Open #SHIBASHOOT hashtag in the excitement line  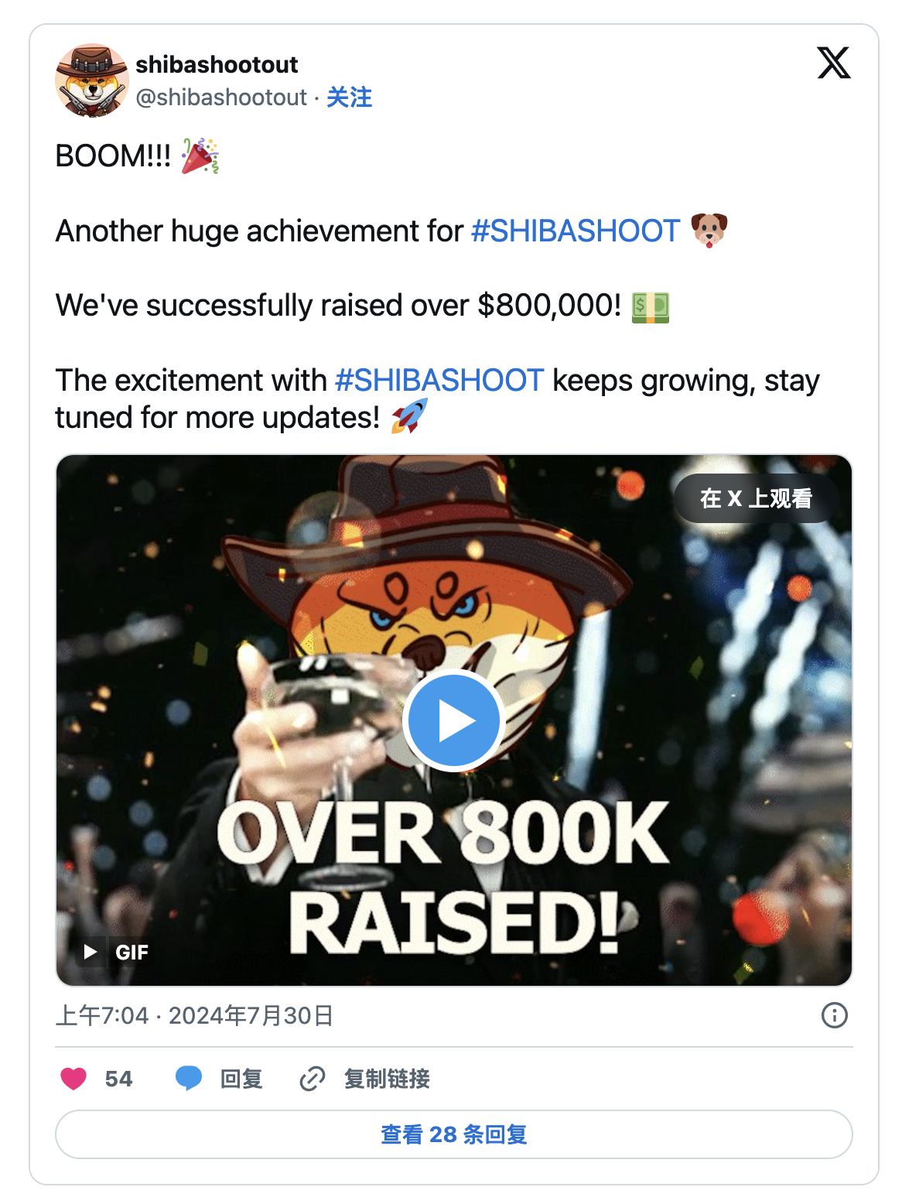click(439, 380)
